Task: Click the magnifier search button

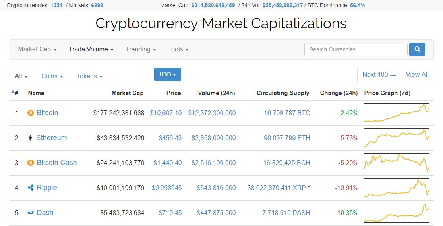Action: (417, 49)
